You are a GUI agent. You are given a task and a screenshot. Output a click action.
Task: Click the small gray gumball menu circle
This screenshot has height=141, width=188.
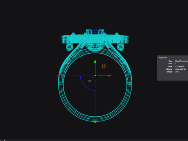[x=89, y=81]
